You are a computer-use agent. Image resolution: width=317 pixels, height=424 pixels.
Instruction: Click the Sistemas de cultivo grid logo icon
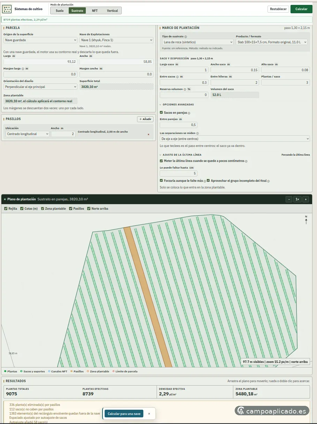(x=7, y=9)
